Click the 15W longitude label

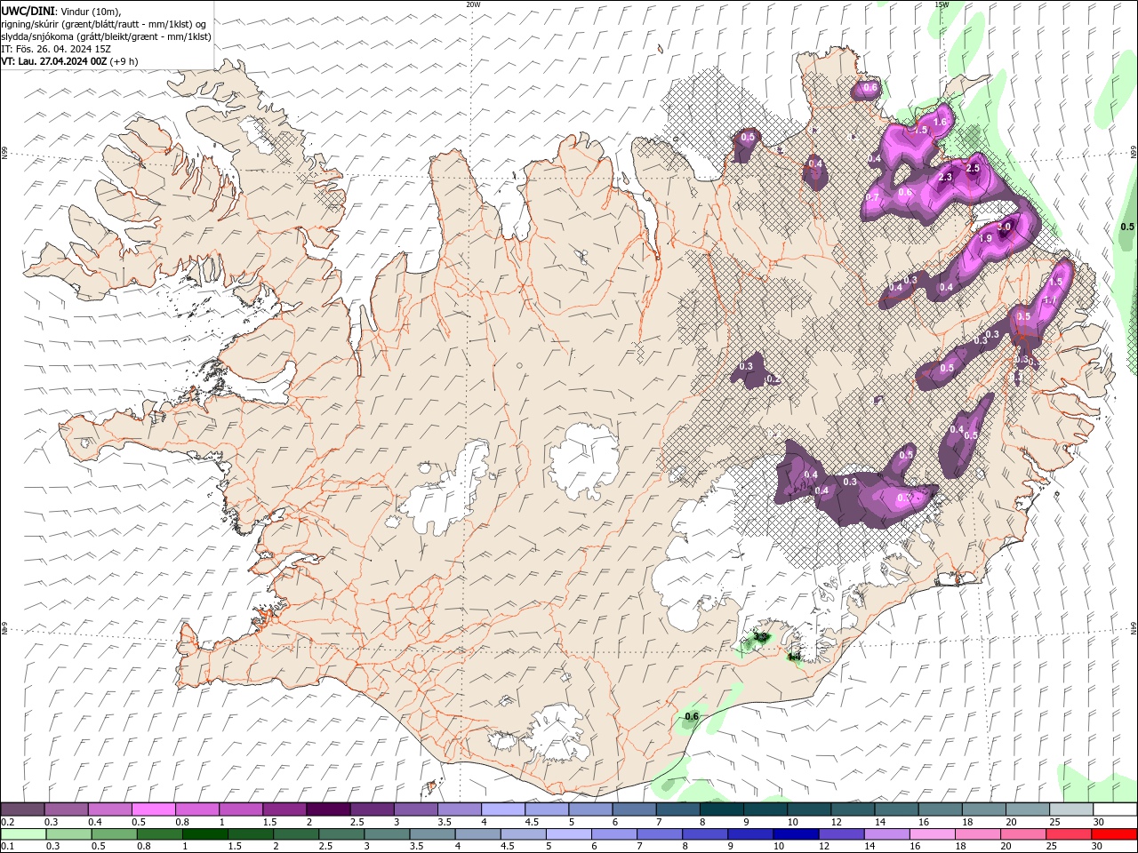click(x=942, y=4)
